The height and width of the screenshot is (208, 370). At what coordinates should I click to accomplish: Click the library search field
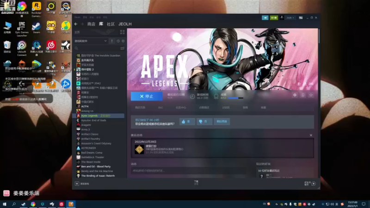tap(97, 49)
